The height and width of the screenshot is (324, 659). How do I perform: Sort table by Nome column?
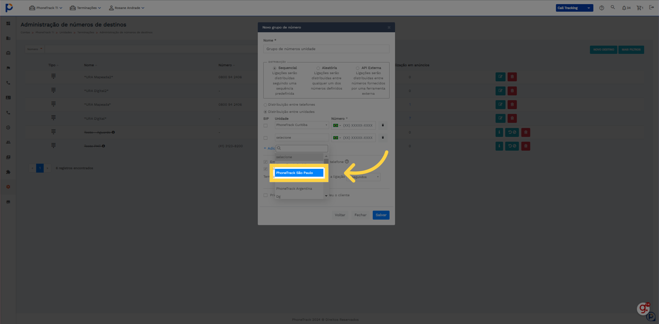coord(90,65)
